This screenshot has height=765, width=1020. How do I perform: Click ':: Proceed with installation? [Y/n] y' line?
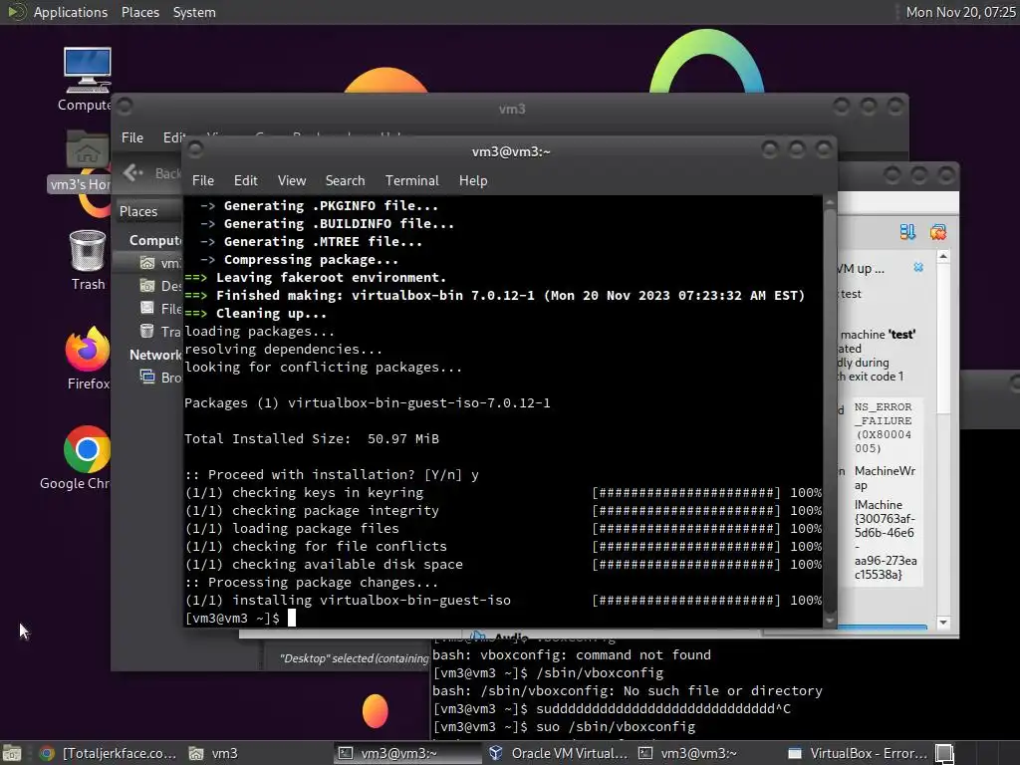(332, 474)
